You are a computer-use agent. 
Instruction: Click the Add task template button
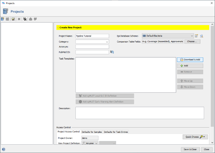190,66
